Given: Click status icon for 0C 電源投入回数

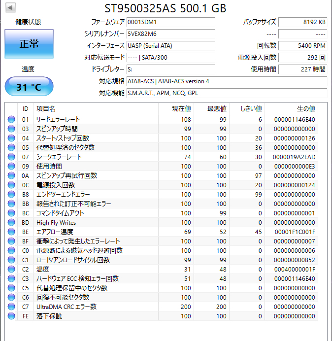Looking at the screenshot, I should tap(11, 185).
